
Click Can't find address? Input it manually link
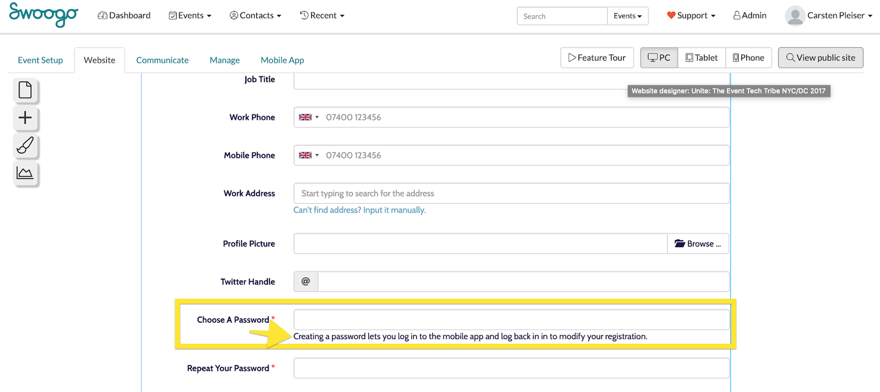click(360, 210)
